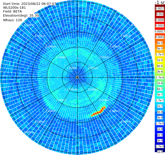Click the 2.00km range label in lower-right quadrant
The width and height of the screenshot is (165, 155).
(104, 100)
